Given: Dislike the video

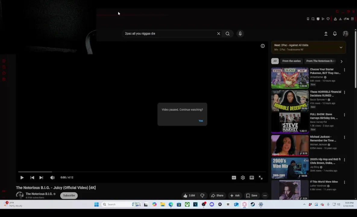Looking at the screenshot, I should 202,195.
